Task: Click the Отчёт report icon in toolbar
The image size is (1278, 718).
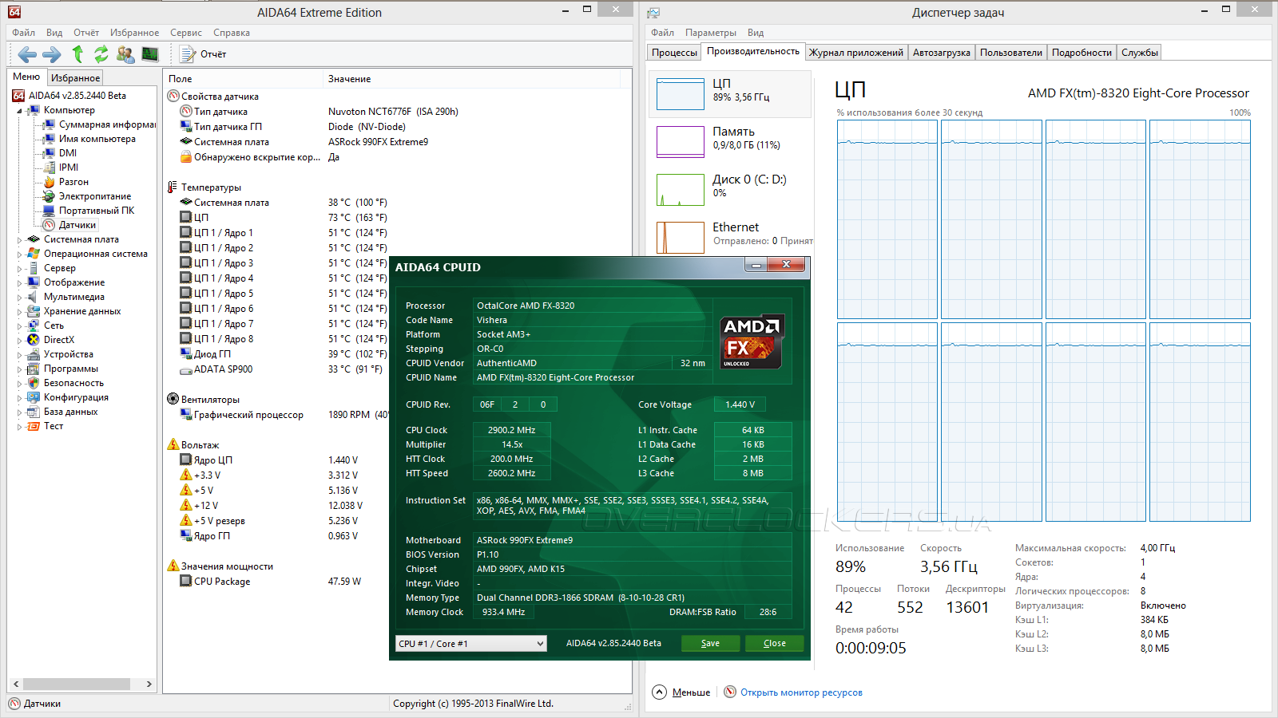Action: (189, 54)
